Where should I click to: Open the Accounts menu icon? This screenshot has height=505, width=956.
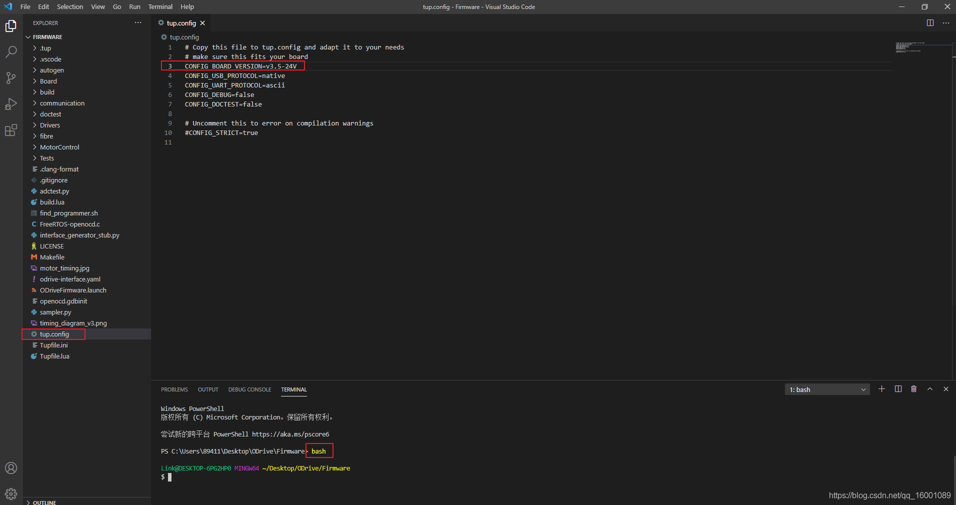[x=11, y=468]
